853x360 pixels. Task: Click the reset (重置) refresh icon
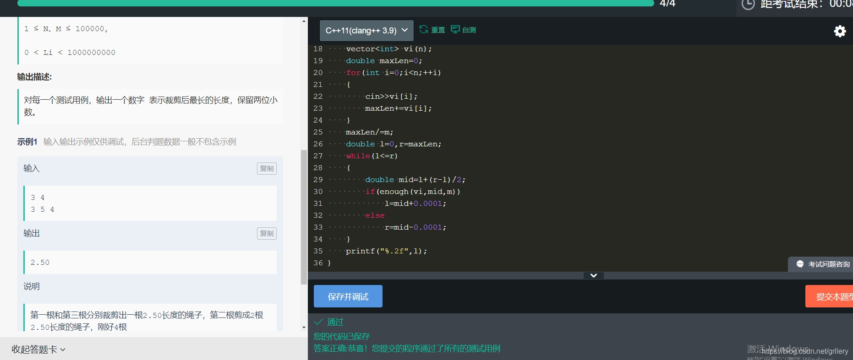click(424, 29)
